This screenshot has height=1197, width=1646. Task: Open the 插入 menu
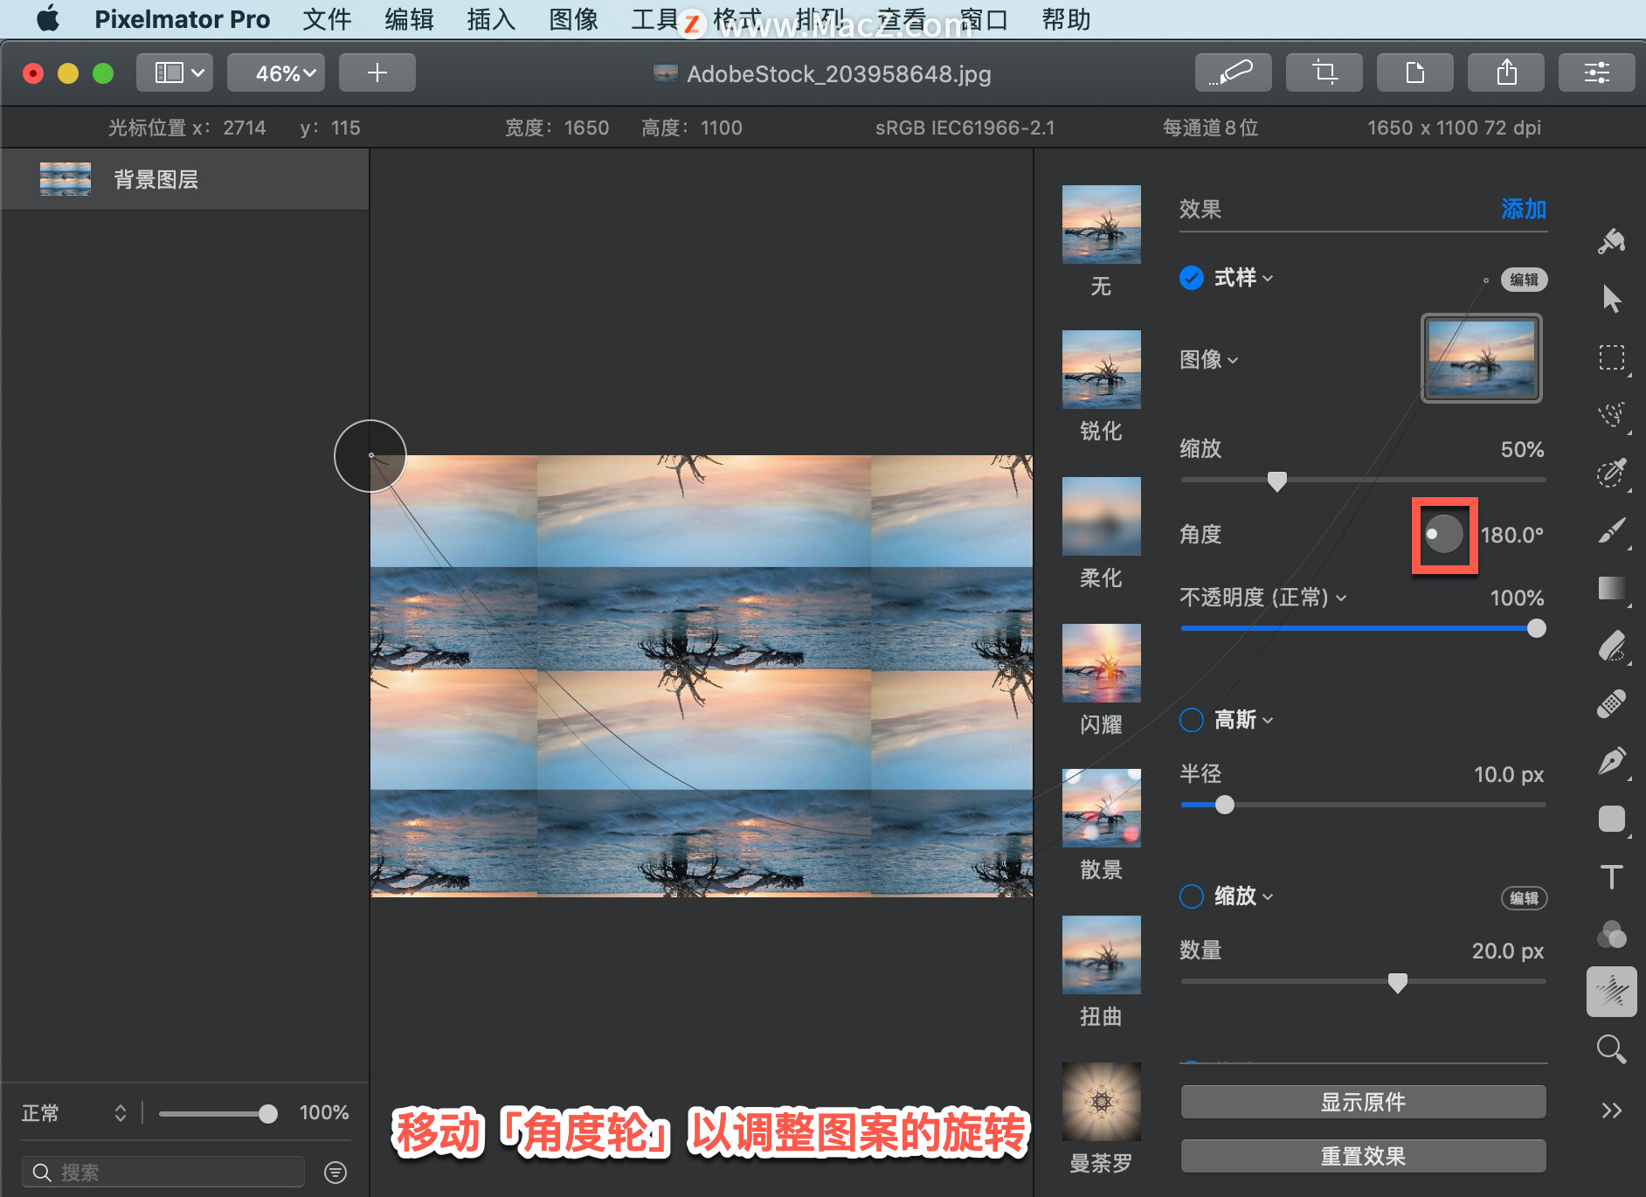coord(491,19)
